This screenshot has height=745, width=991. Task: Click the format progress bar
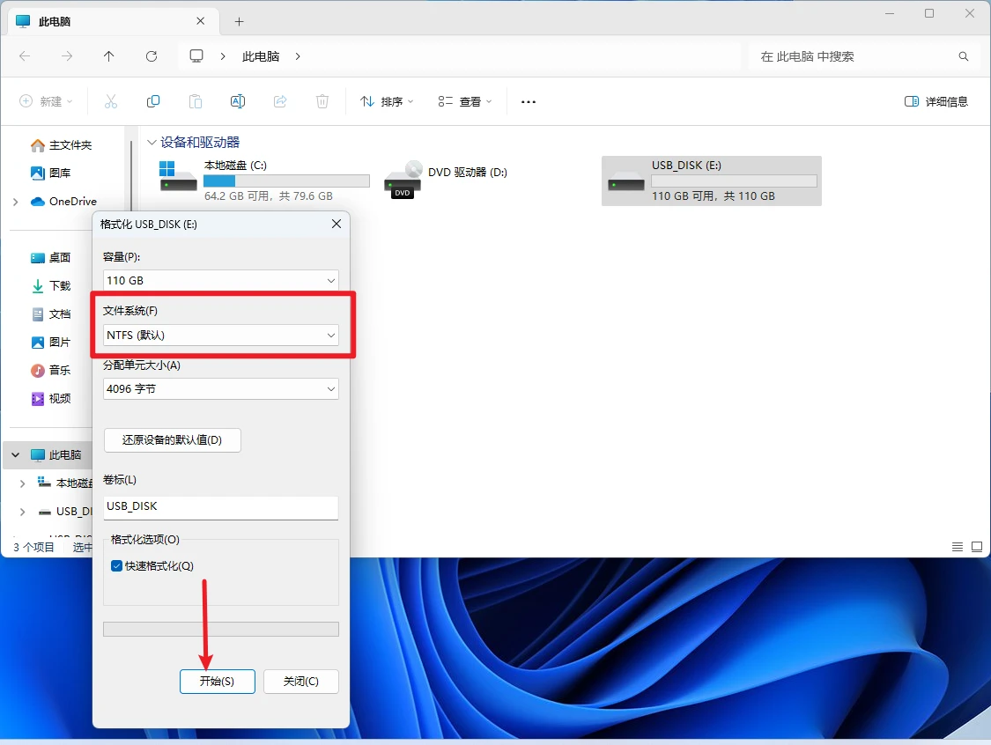pos(220,629)
